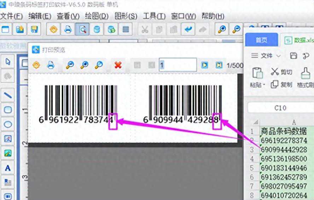Click the database settings cylinder icon

tap(97, 29)
